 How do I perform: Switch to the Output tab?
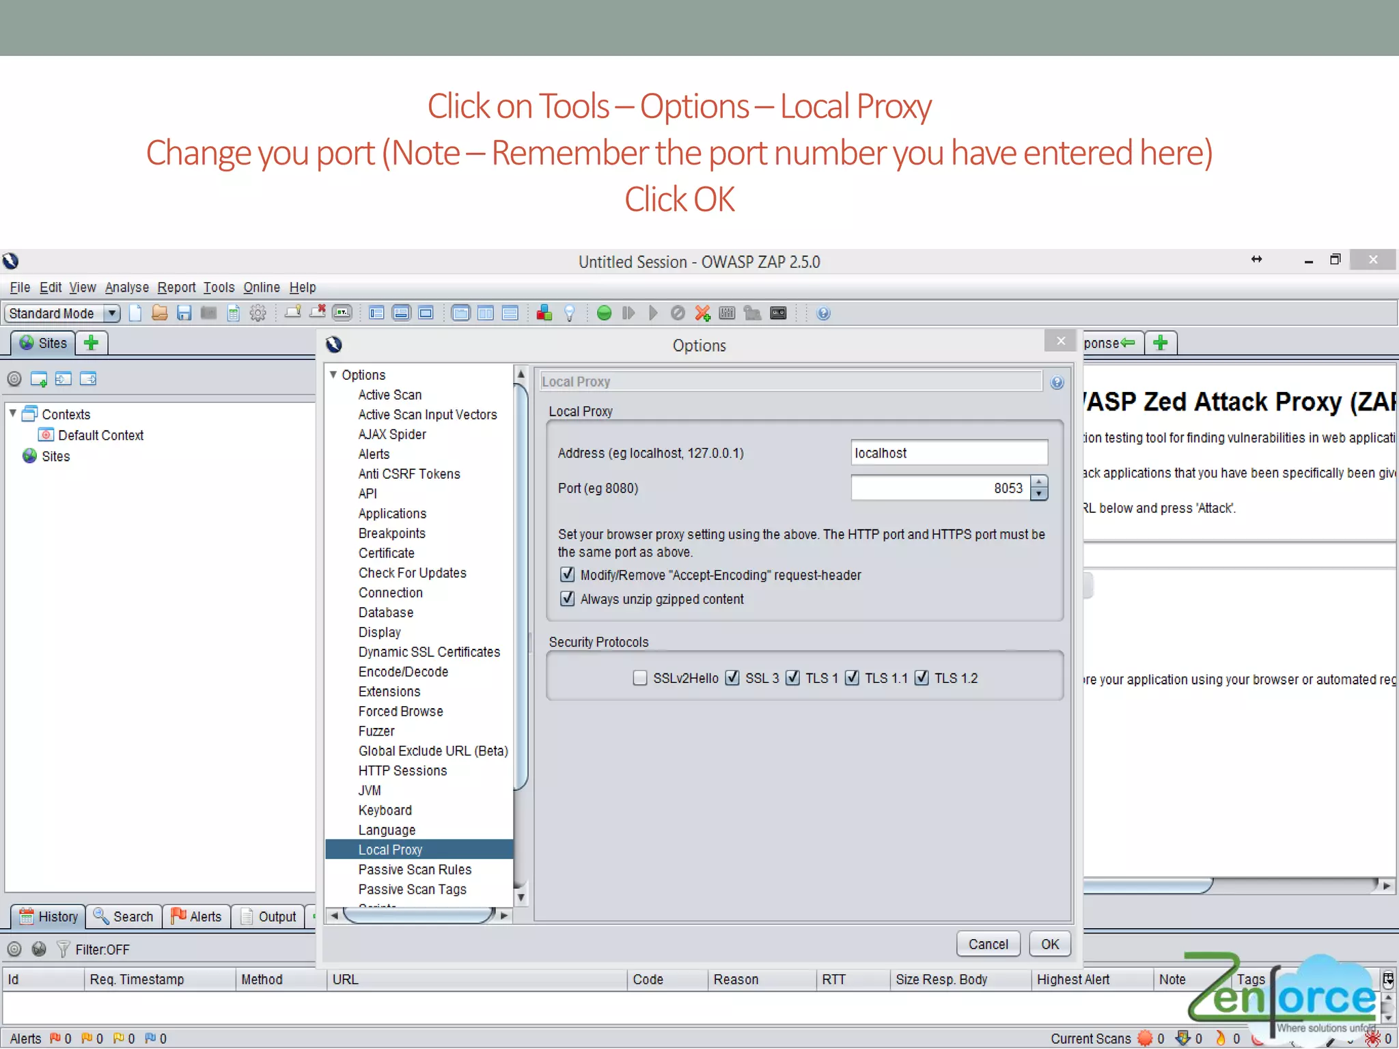(x=268, y=917)
